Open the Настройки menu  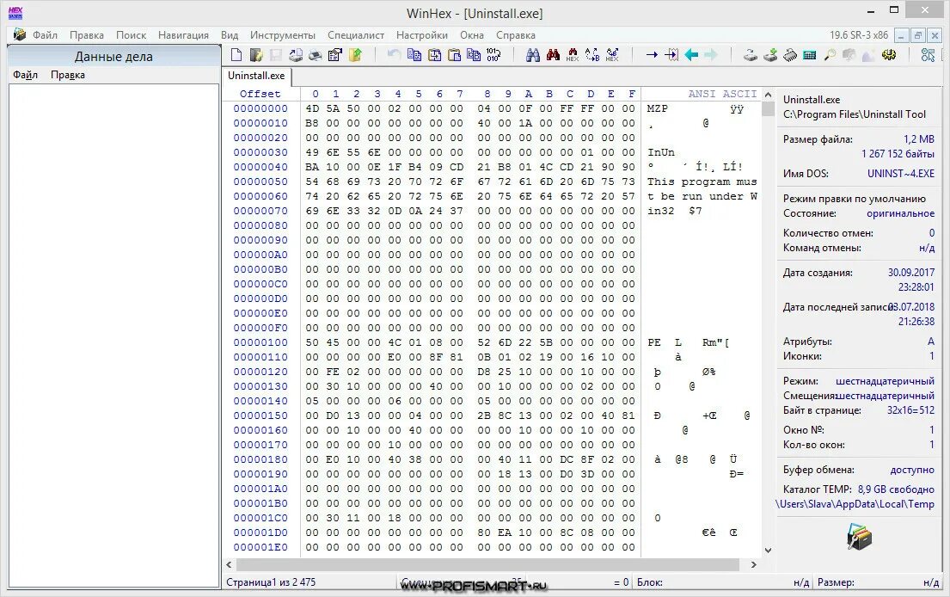[x=421, y=35]
